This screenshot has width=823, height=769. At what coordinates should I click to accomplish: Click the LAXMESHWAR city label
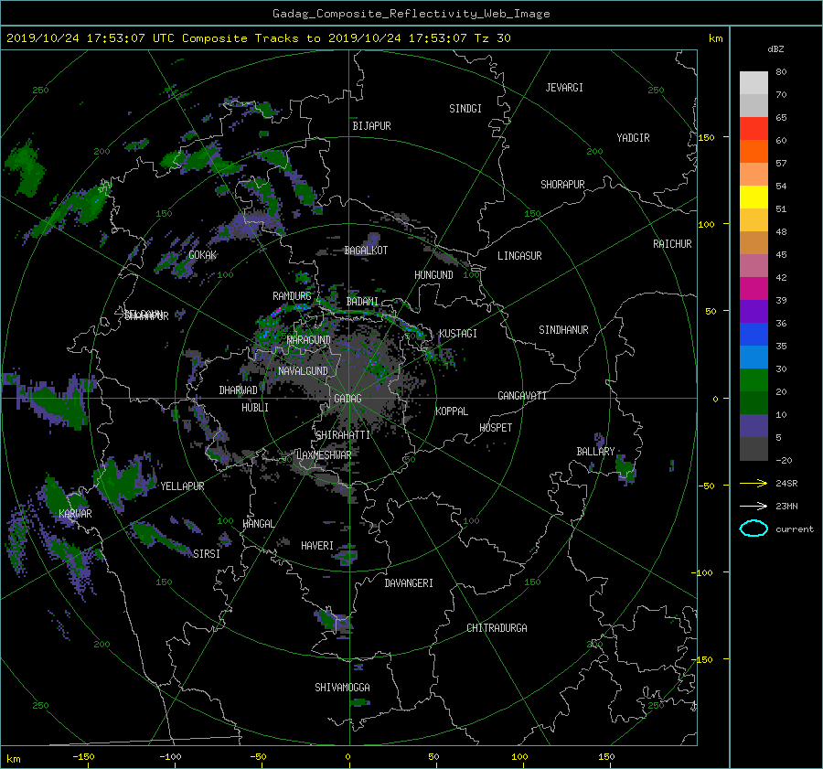(x=324, y=455)
